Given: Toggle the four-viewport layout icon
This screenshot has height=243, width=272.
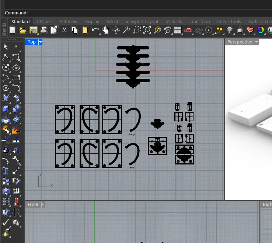Looking at the screenshot, I should [178, 30].
